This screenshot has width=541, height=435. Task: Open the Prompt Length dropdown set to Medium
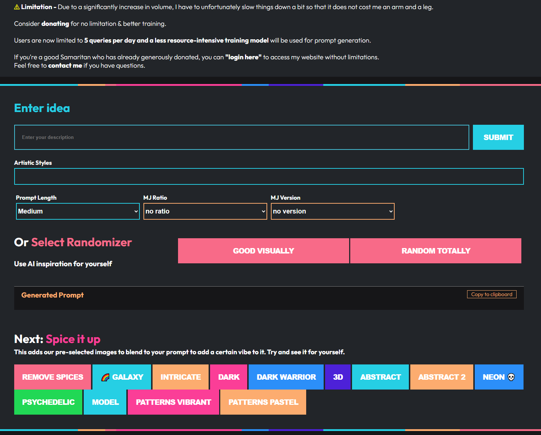(78, 211)
